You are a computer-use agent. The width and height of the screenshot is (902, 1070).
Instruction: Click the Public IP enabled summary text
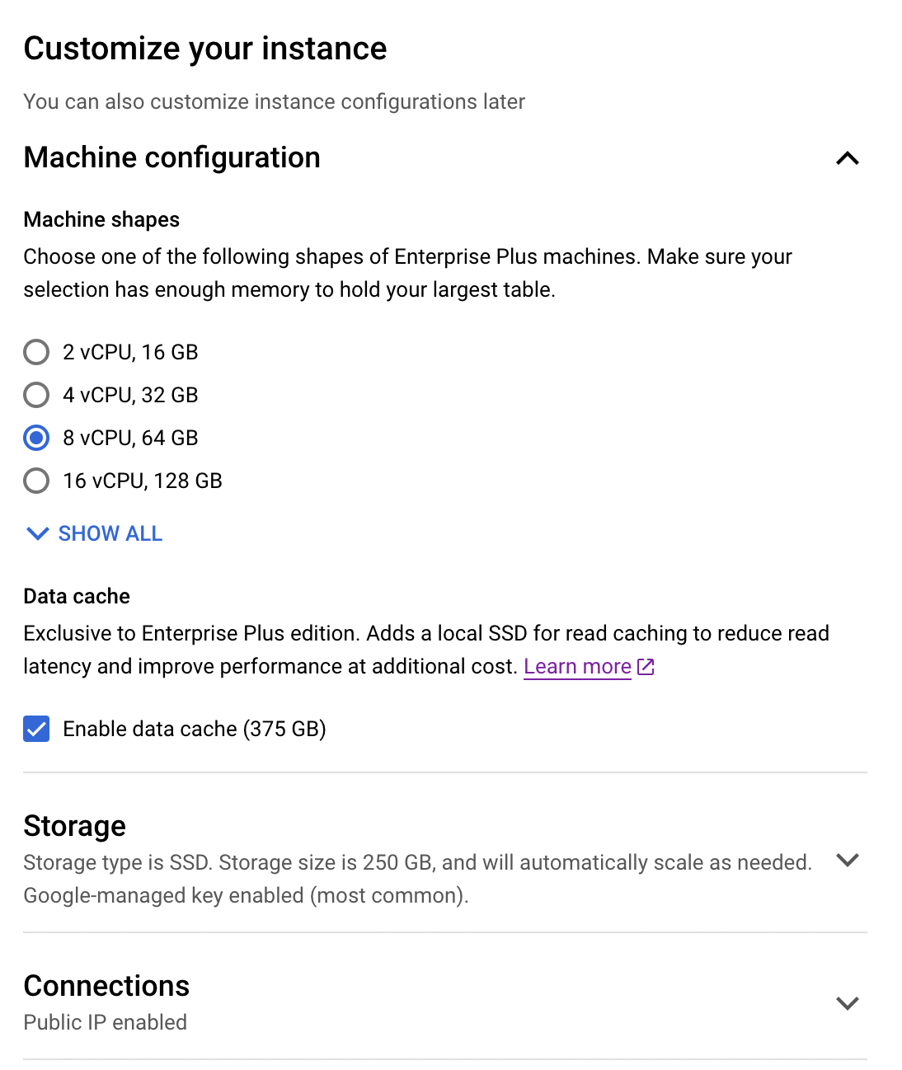pyautogui.click(x=106, y=1022)
